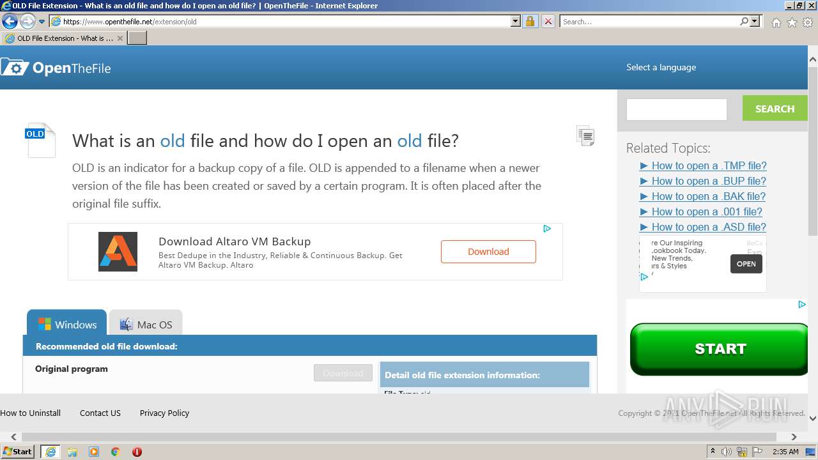818x460 pixels.
Task: Click the address bar URL field
Action: [280, 21]
